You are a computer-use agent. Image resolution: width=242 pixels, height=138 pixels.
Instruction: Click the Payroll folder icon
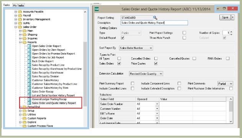20,15
